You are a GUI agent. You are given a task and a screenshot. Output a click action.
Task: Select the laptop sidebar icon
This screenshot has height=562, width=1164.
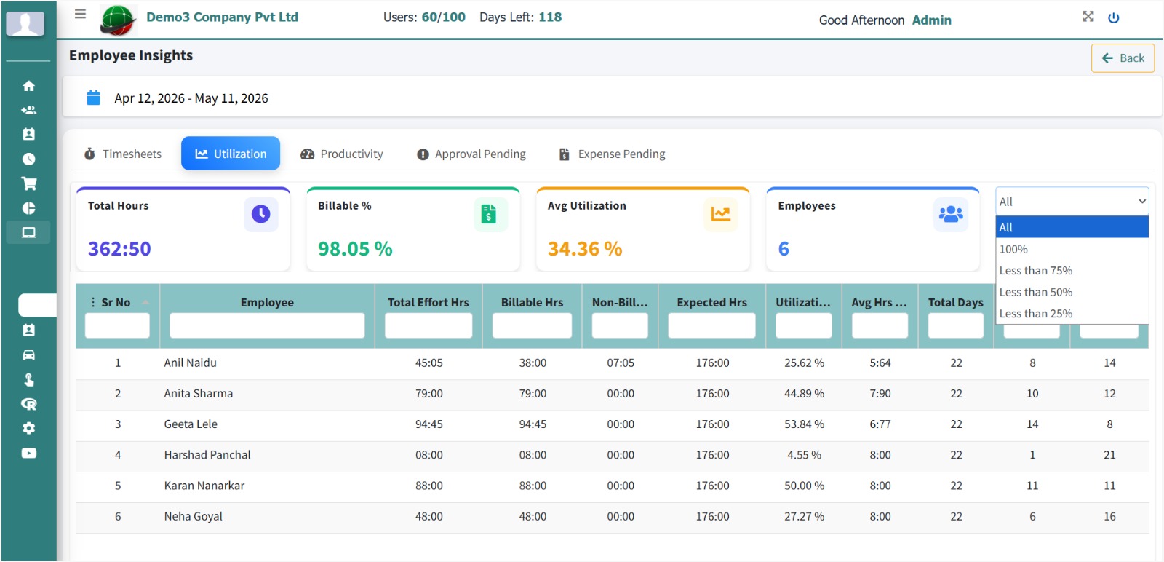point(29,233)
